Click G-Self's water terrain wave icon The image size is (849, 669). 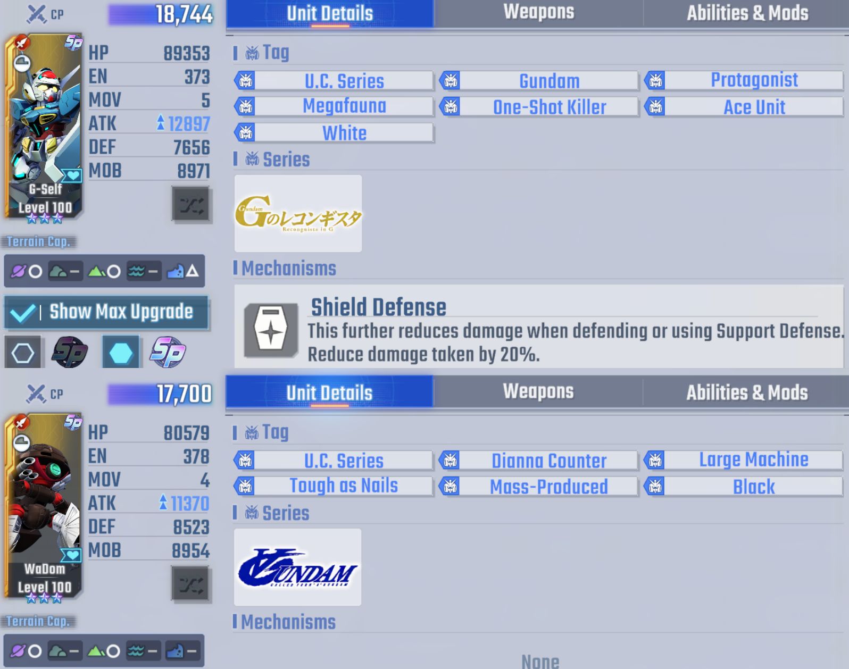[x=136, y=271]
